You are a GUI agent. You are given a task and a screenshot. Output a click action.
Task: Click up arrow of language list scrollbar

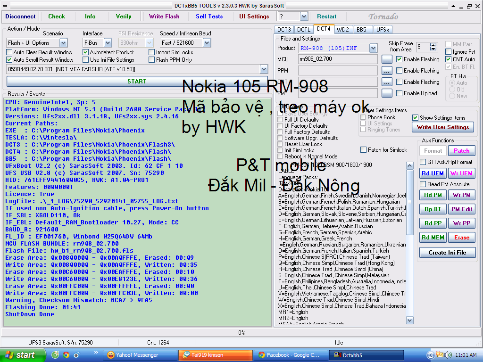pos(409,165)
